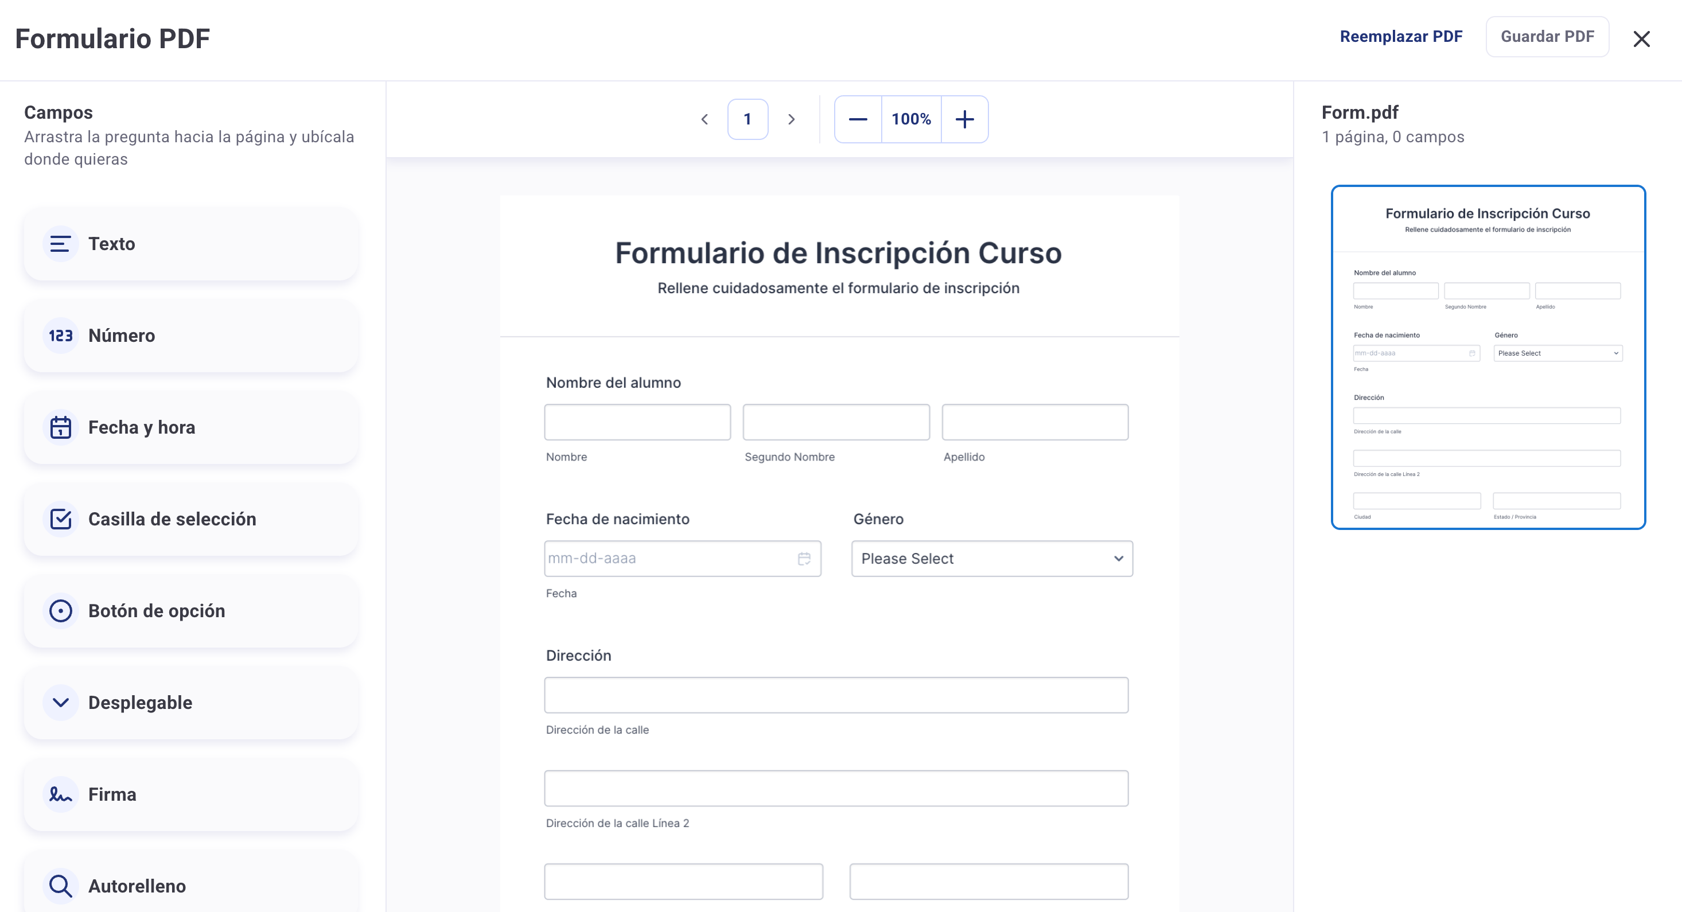Click the Texto field icon
Image resolution: width=1682 pixels, height=912 pixels.
pyautogui.click(x=61, y=244)
